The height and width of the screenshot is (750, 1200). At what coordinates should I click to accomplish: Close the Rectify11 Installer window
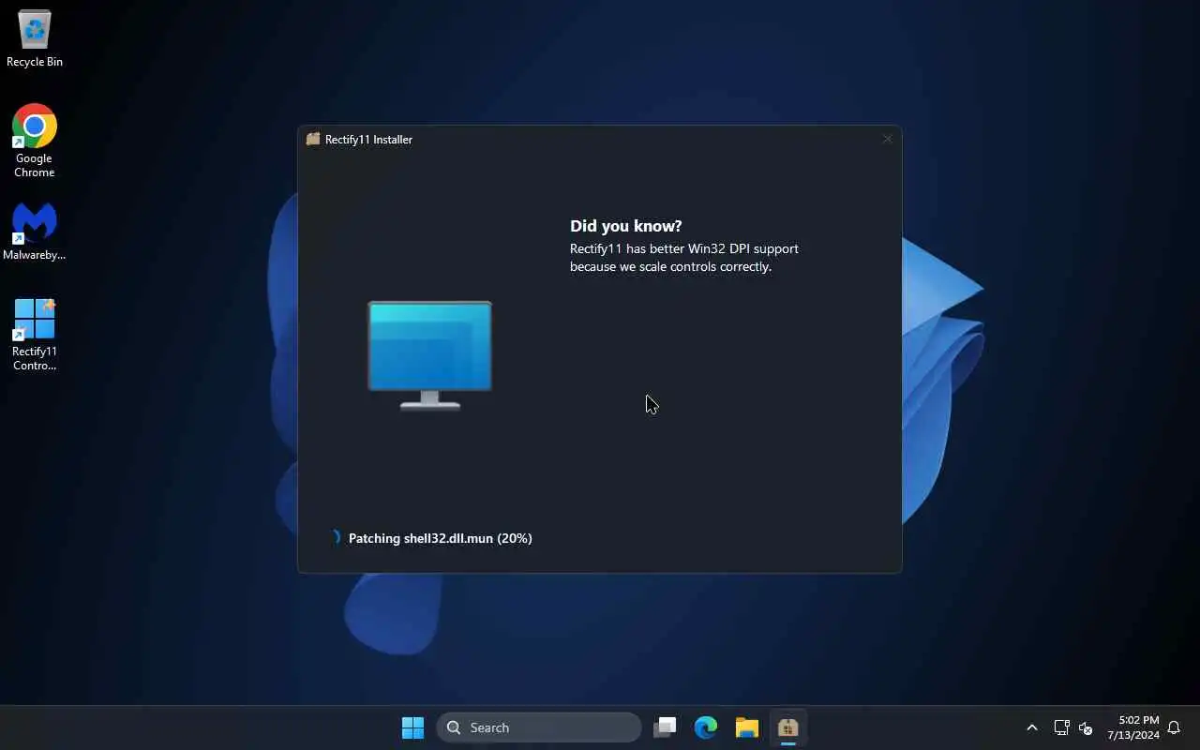click(x=887, y=139)
